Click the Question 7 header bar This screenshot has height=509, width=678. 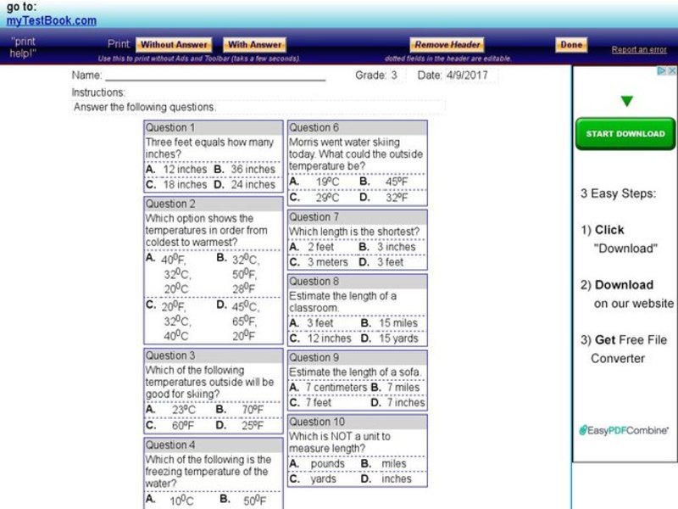tap(357, 217)
